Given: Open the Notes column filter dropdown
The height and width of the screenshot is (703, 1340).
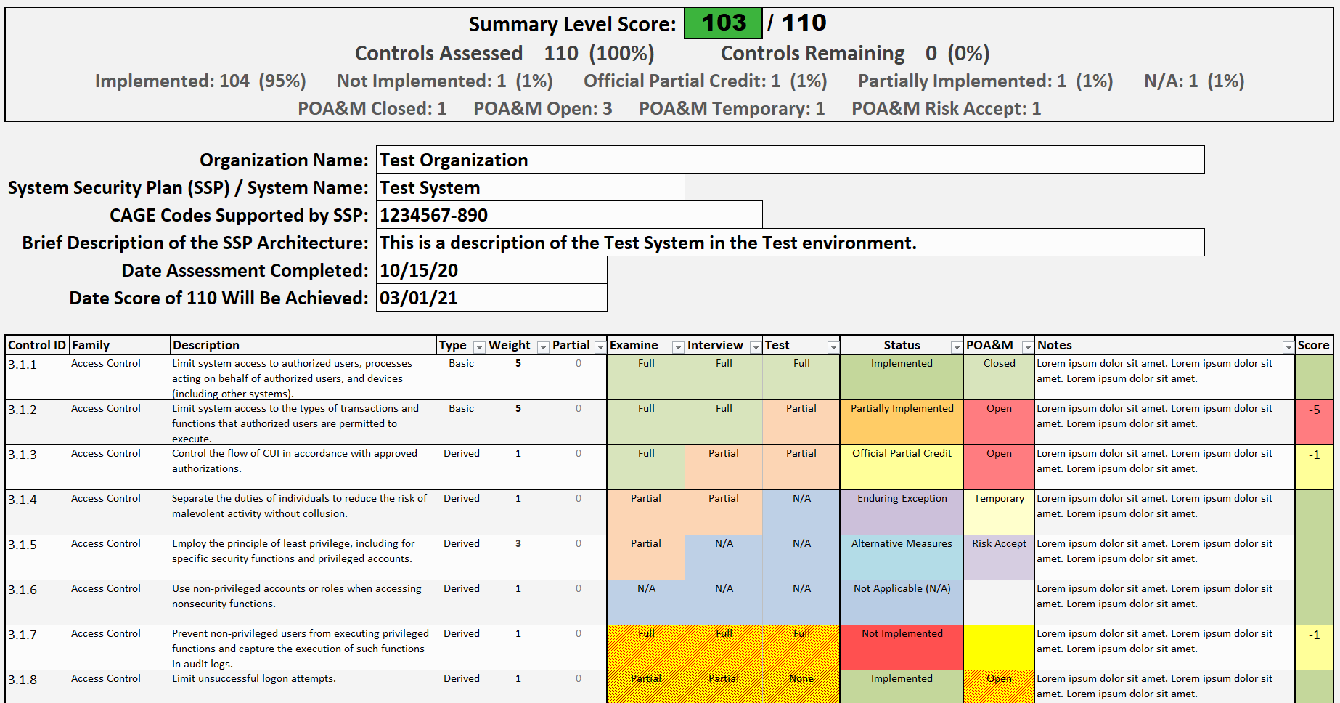Looking at the screenshot, I should [x=1288, y=347].
